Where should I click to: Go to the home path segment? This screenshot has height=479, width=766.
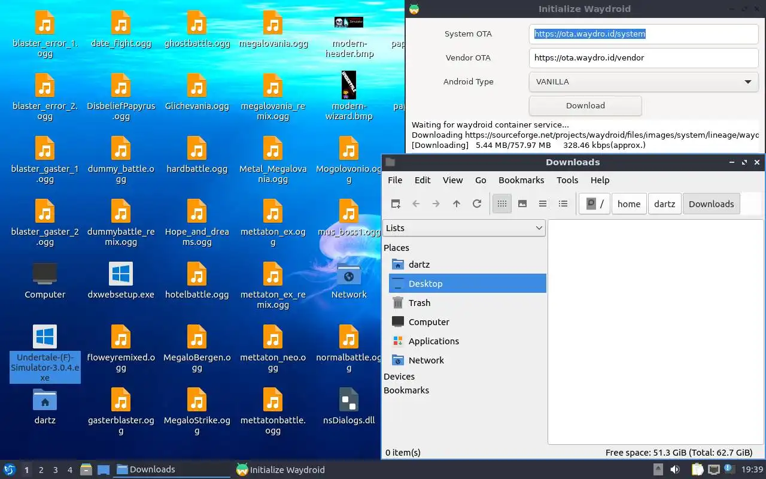pyautogui.click(x=629, y=204)
